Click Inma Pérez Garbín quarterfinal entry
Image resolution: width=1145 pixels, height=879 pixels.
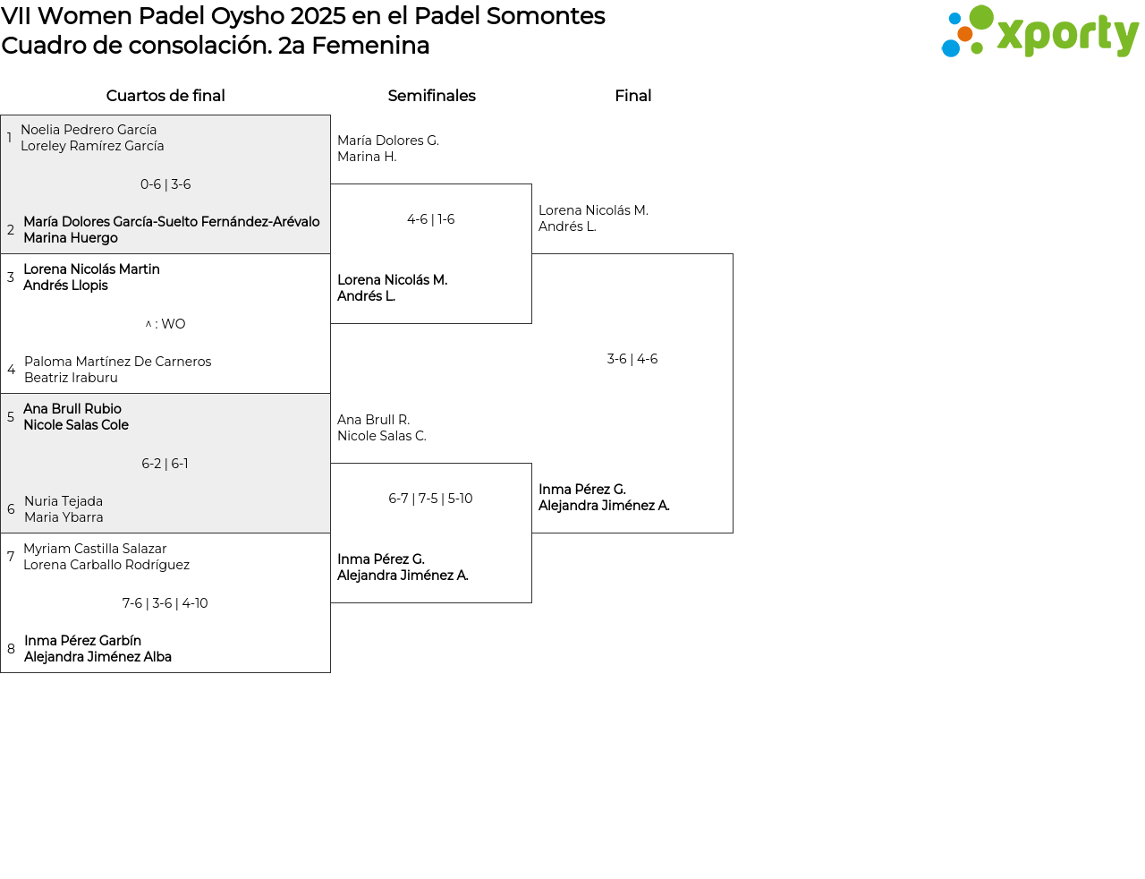click(x=98, y=649)
